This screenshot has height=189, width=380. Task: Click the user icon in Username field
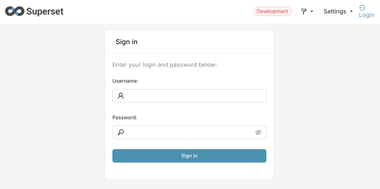point(121,96)
